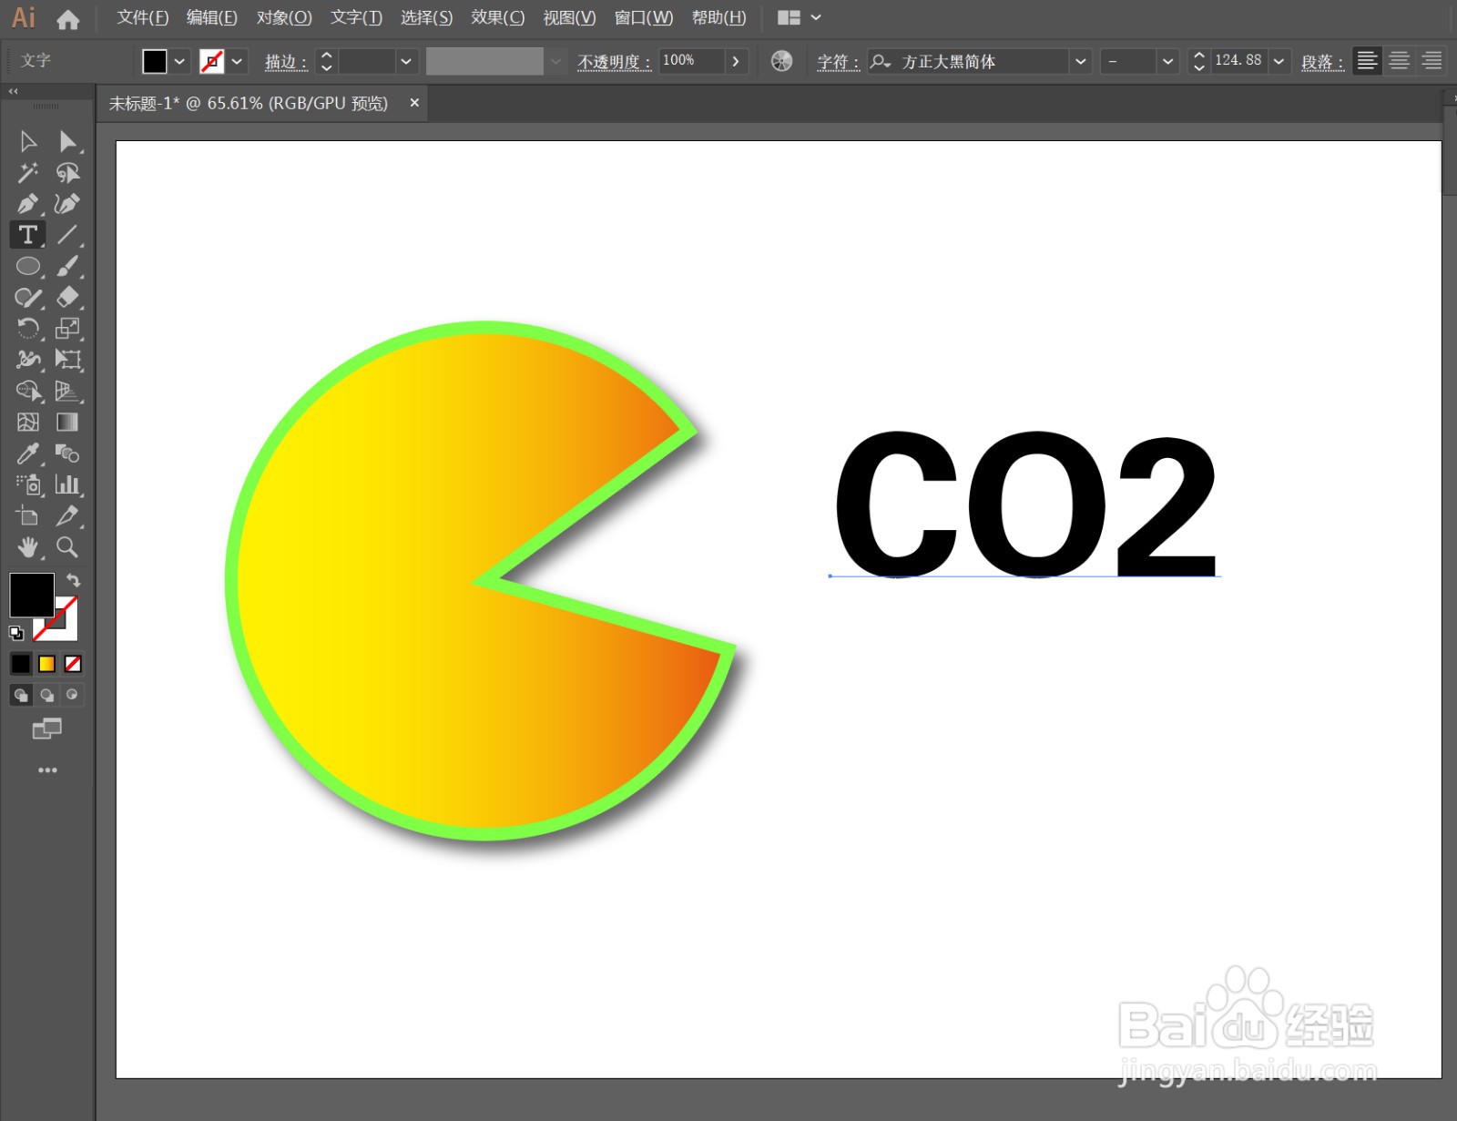Open font size dropdown arrow
1457x1121 pixels.
[1279, 61]
